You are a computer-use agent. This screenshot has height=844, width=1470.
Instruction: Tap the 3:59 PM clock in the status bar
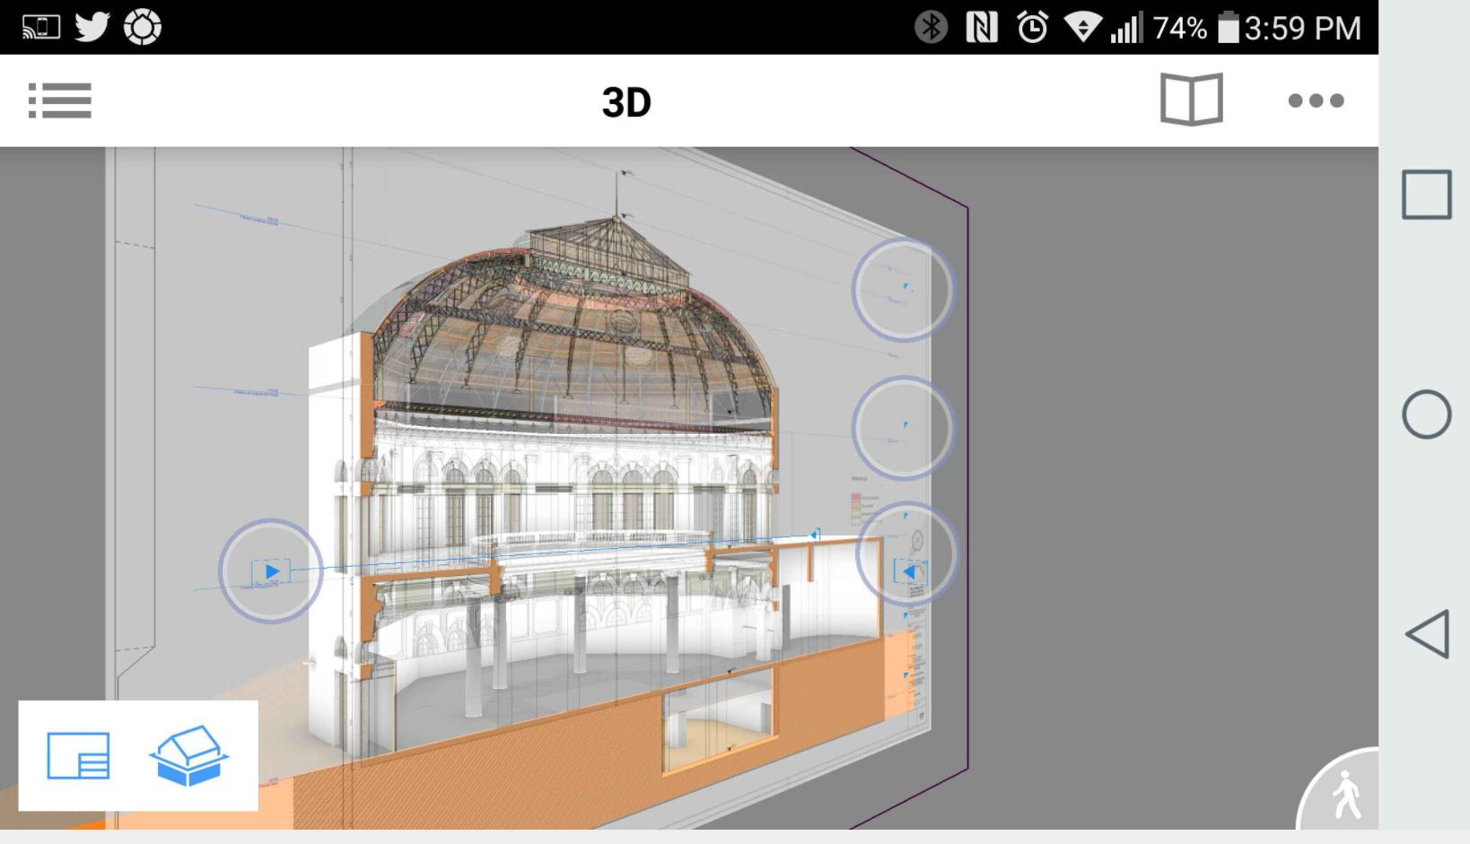1302,28
